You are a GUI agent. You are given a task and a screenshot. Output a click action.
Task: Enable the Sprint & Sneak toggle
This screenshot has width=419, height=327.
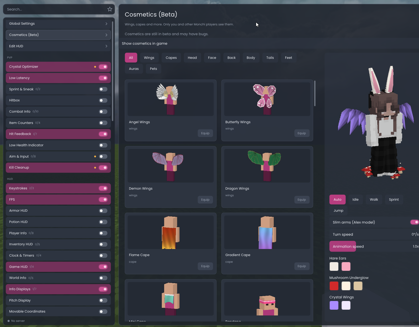point(103,89)
